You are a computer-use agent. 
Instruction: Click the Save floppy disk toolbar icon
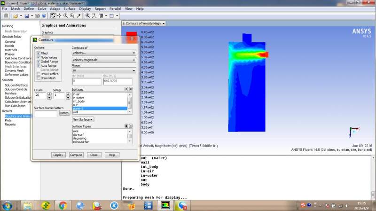(27, 16)
